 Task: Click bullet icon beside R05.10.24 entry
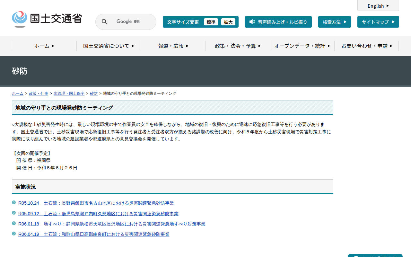pyautogui.click(x=14, y=202)
